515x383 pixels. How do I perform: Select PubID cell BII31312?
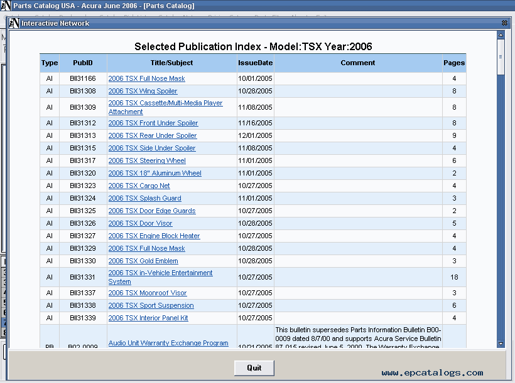point(83,123)
